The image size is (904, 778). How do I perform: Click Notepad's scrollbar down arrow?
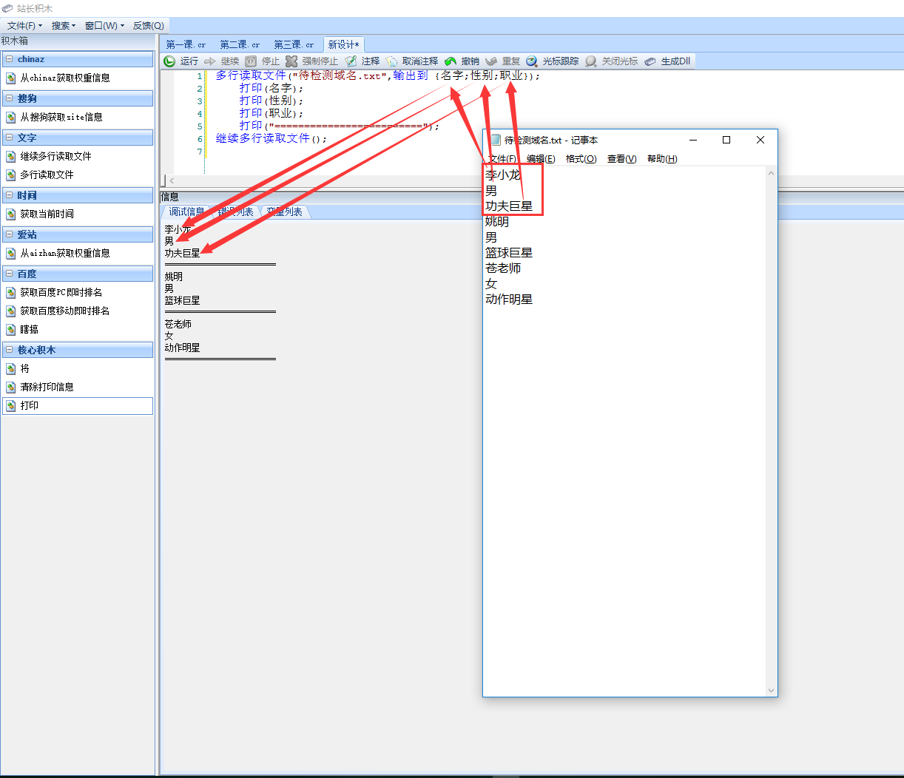click(771, 691)
